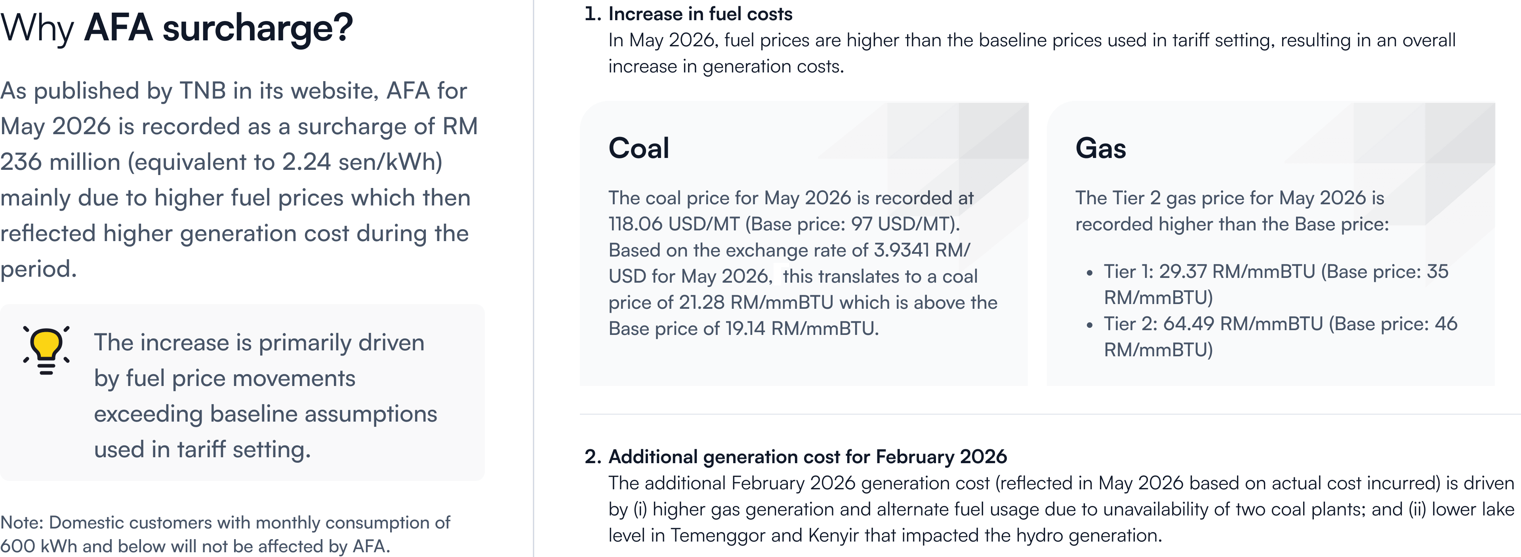
Task: Select "Additional generation cost for February 2026" heading
Action: click(x=807, y=457)
